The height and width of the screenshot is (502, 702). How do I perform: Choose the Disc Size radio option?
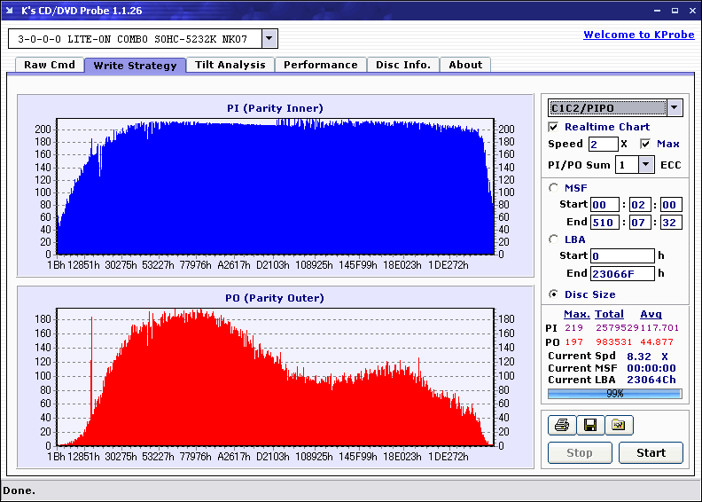coord(554,294)
